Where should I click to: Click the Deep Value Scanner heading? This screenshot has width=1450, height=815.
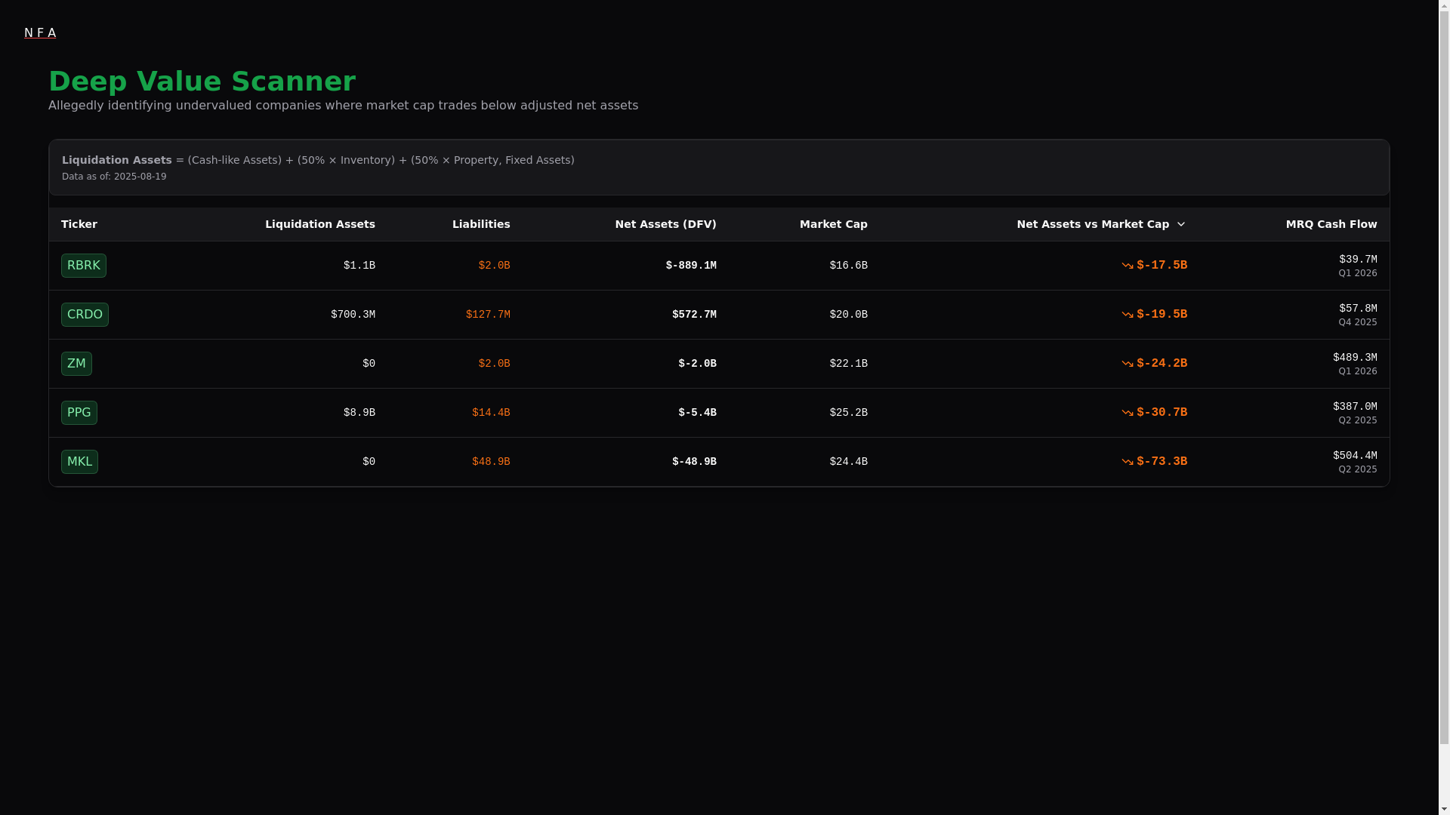click(x=202, y=81)
